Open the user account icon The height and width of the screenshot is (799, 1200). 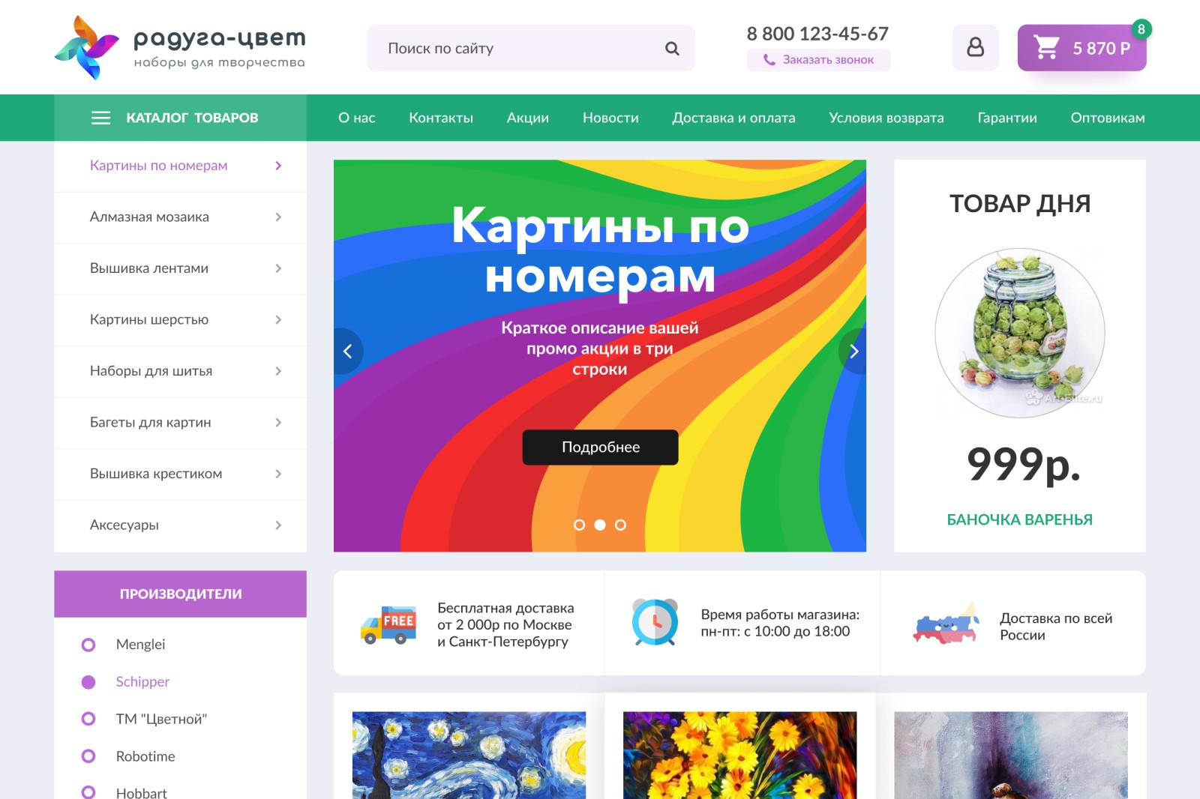coord(975,47)
